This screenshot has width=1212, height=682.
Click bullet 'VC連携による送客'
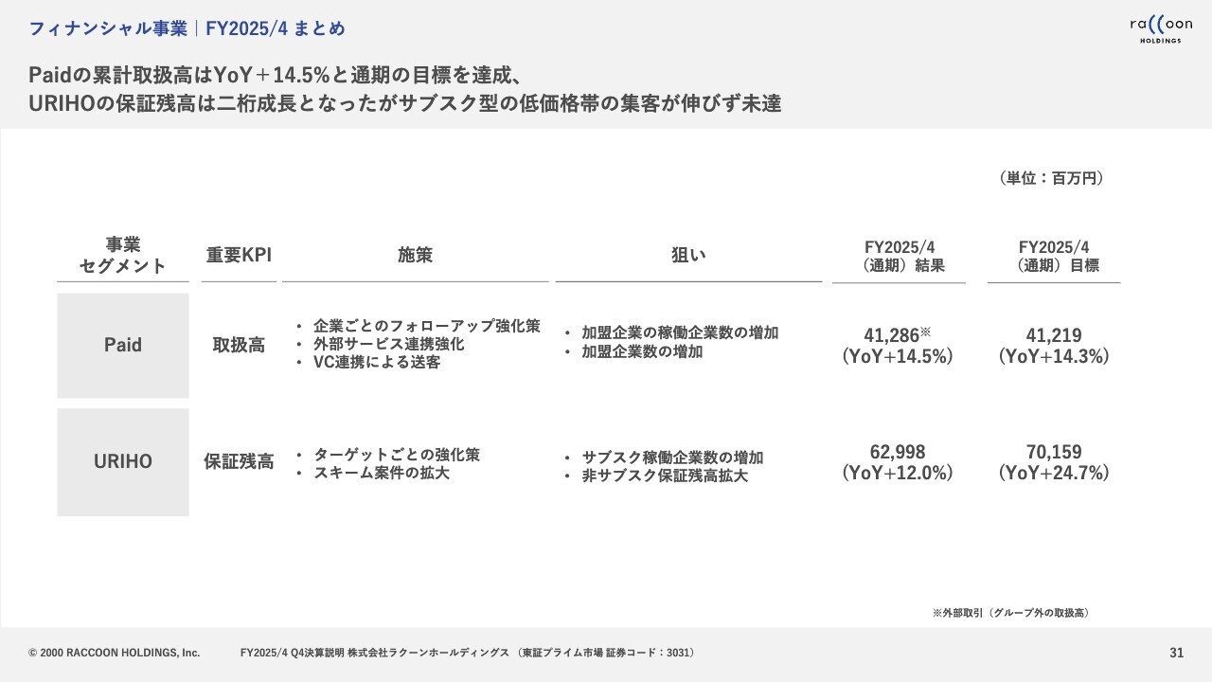[x=376, y=362]
